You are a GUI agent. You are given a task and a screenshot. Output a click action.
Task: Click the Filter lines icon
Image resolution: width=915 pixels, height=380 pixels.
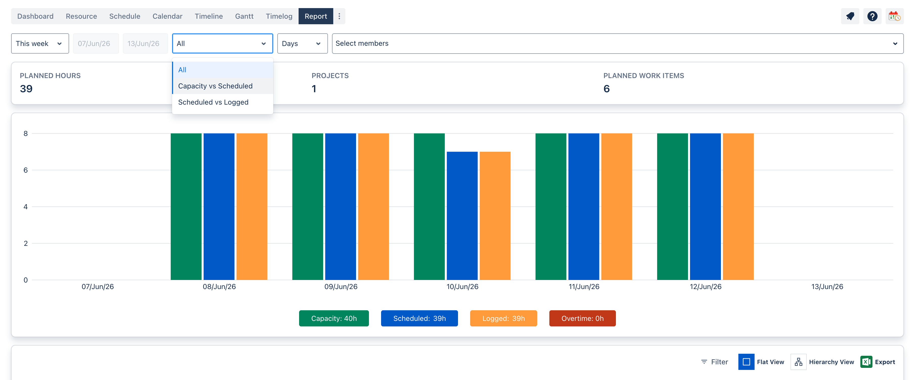[x=704, y=362]
